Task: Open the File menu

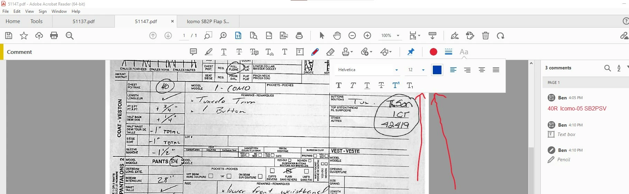Action: 6,11
